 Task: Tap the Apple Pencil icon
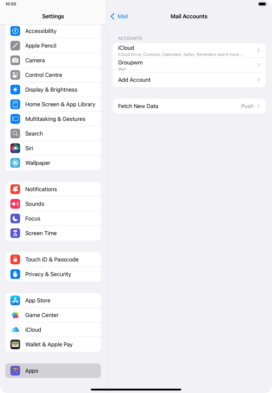(x=15, y=46)
